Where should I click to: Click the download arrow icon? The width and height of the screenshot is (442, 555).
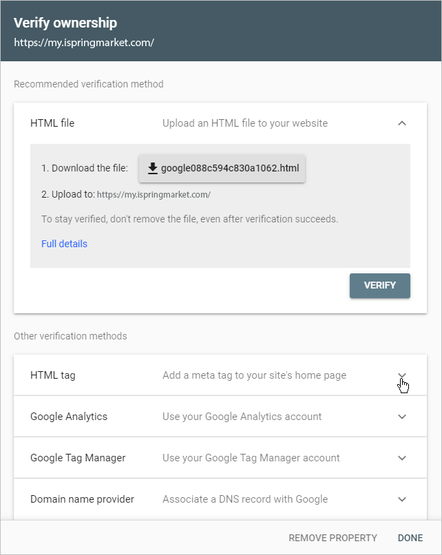(153, 168)
